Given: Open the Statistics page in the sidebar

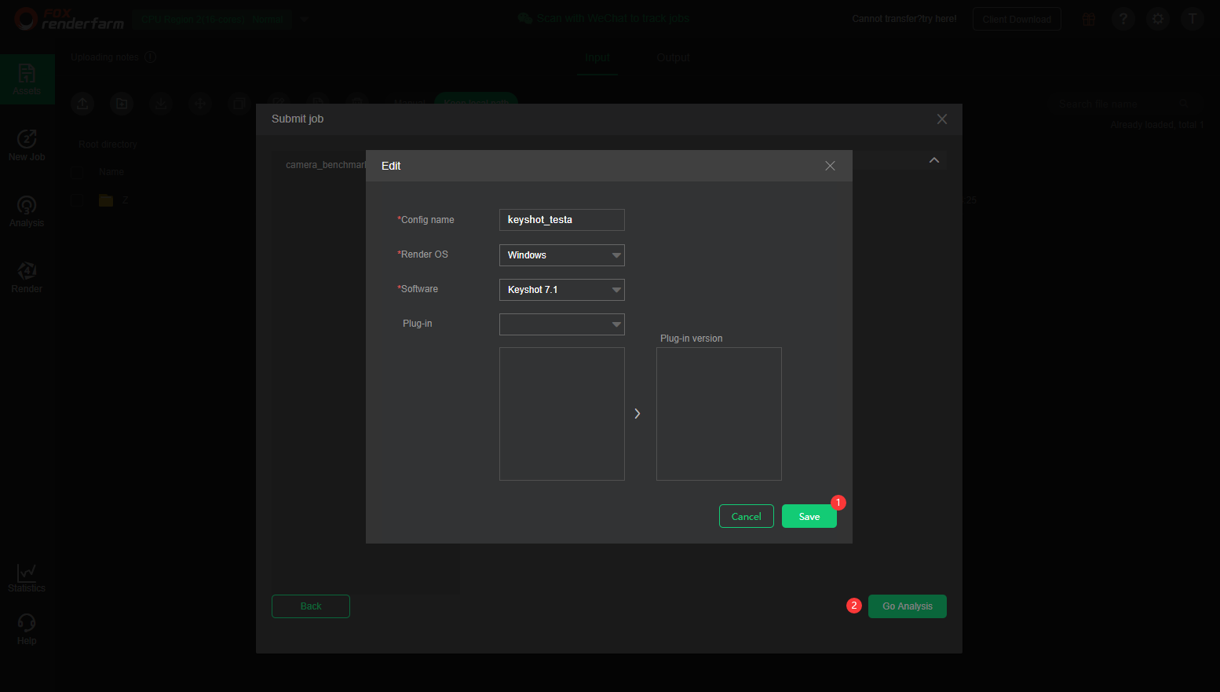Looking at the screenshot, I should click(x=27, y=577).
